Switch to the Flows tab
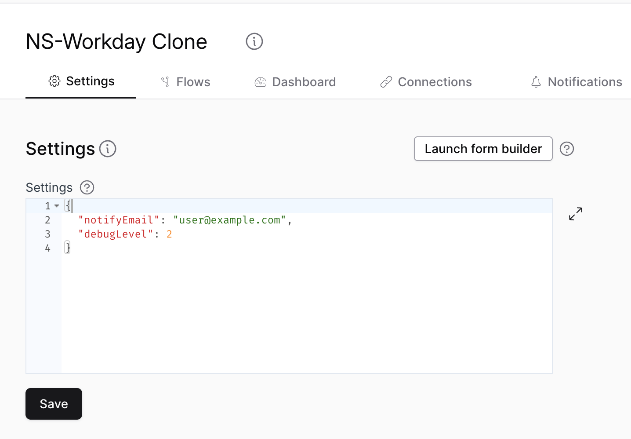 [185, 82]
